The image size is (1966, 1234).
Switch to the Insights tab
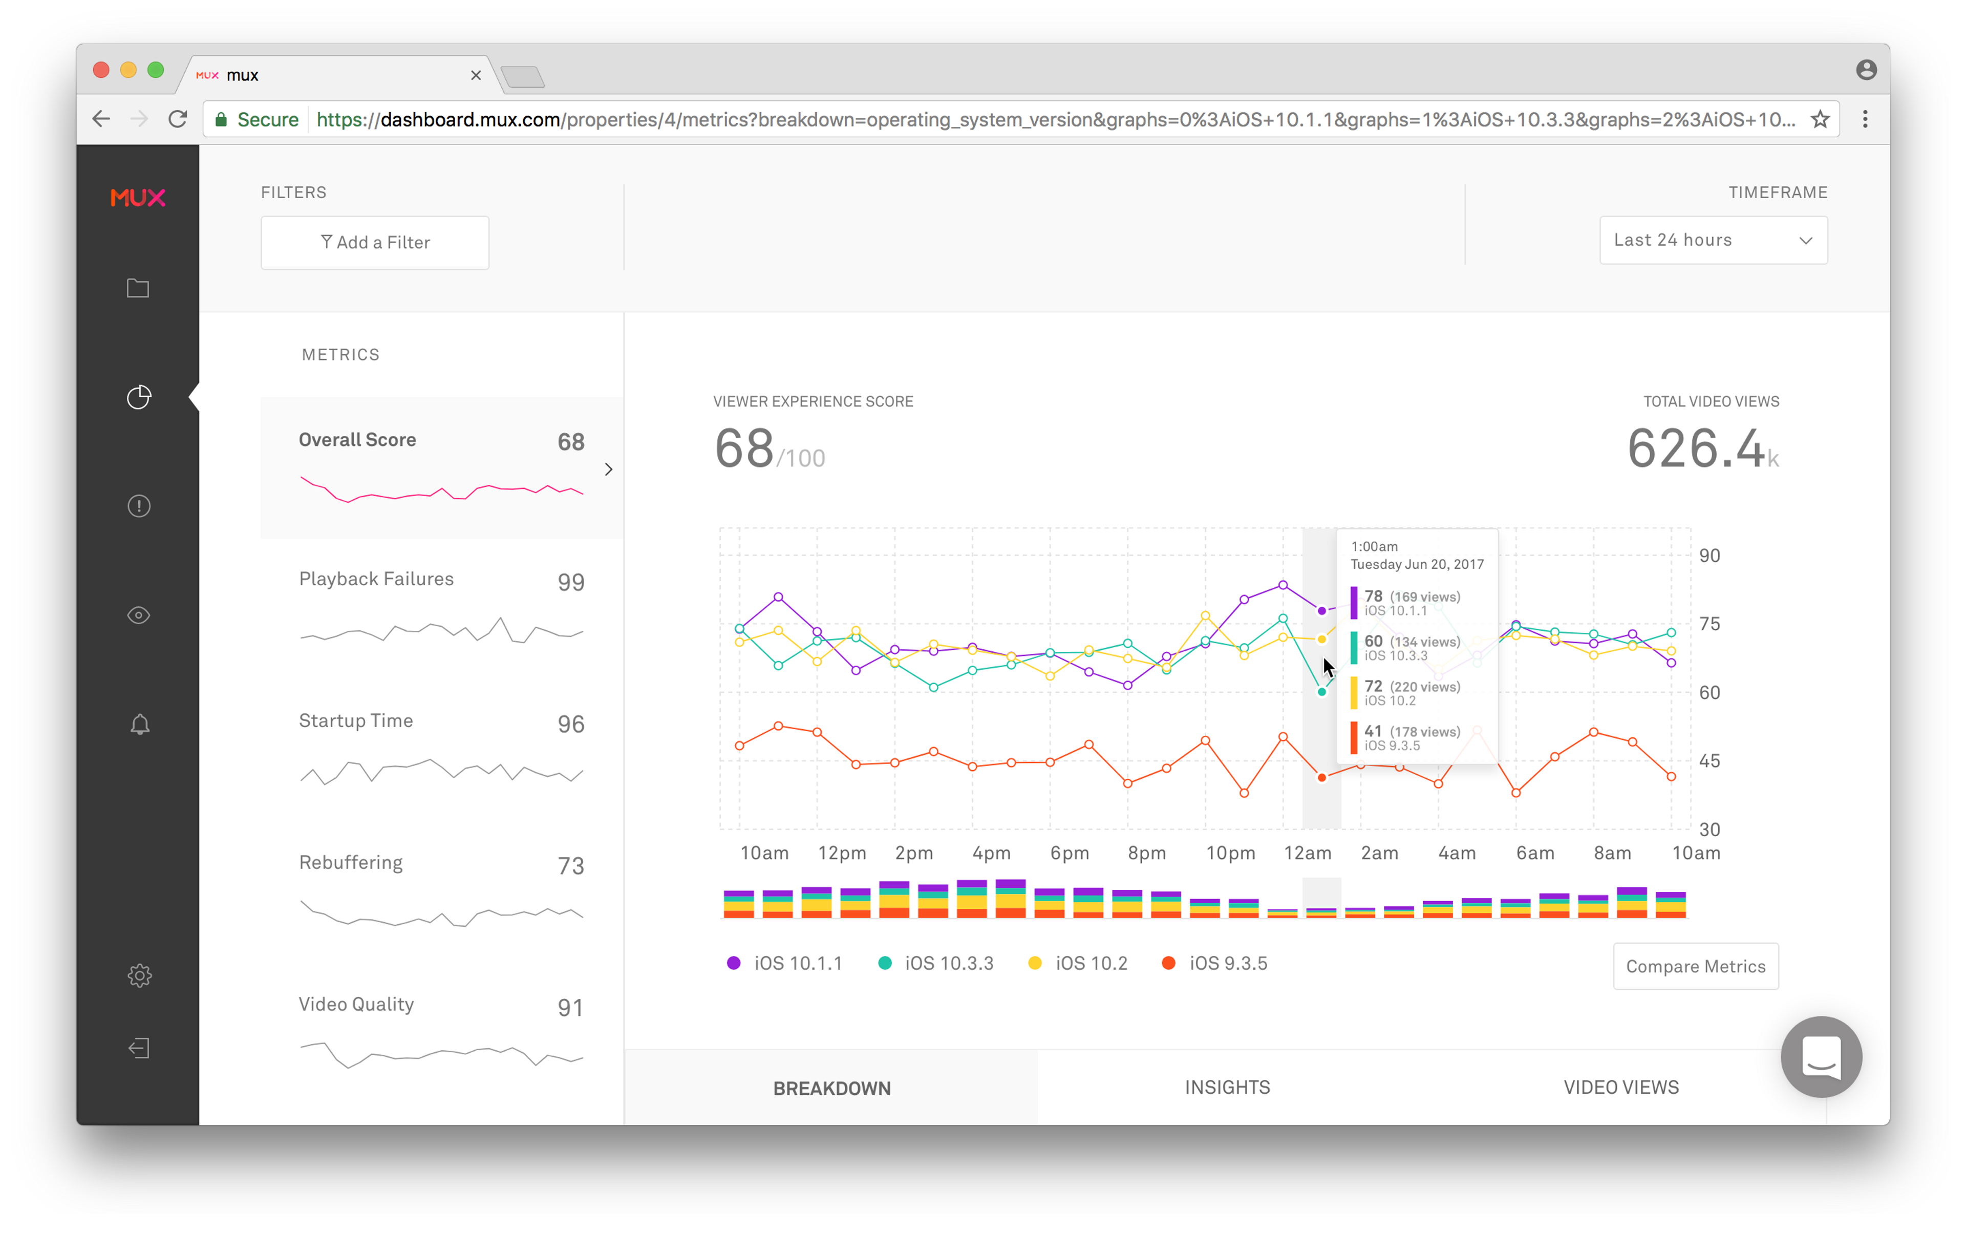tap(1227, 1087)
